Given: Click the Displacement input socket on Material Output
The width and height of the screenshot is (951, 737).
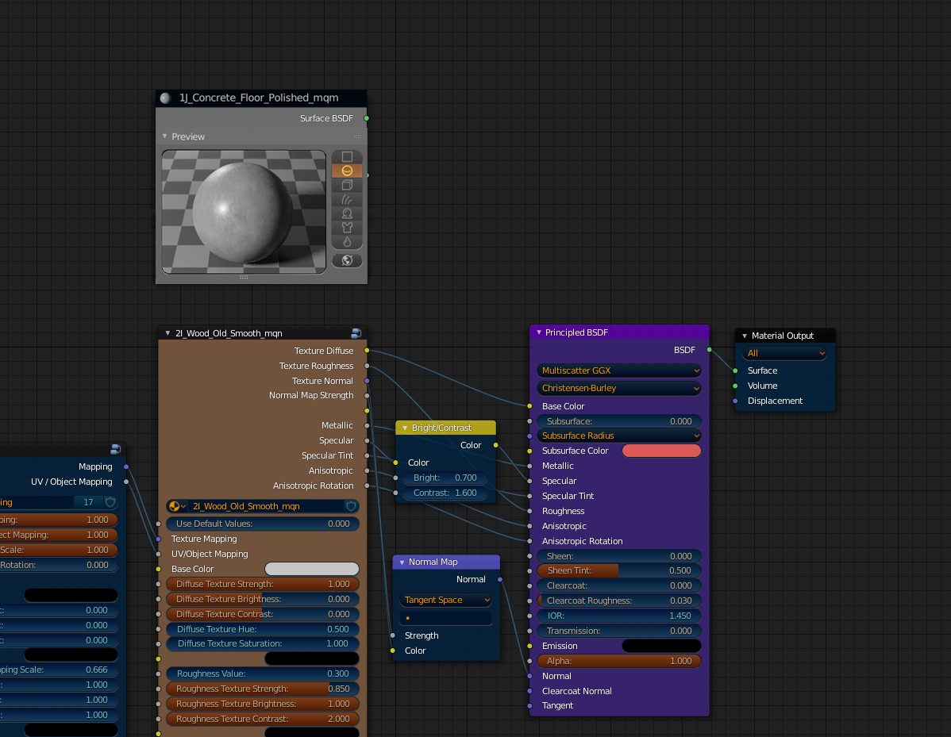Looking at the screenshot, I should tap(735, 401).
